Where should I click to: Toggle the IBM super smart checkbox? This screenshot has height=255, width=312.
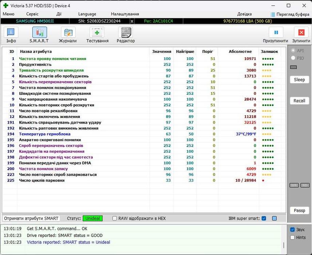(264, 218)
